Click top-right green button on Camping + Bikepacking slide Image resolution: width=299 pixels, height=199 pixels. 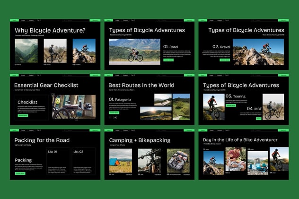point(189,130)
